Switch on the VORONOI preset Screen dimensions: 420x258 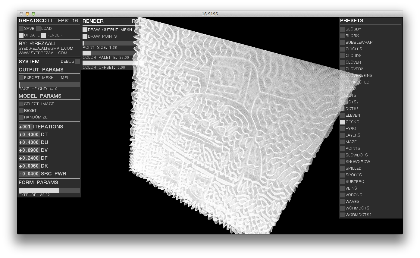[x=343, y=195]
